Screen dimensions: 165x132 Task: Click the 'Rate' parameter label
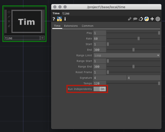(89, 39)
